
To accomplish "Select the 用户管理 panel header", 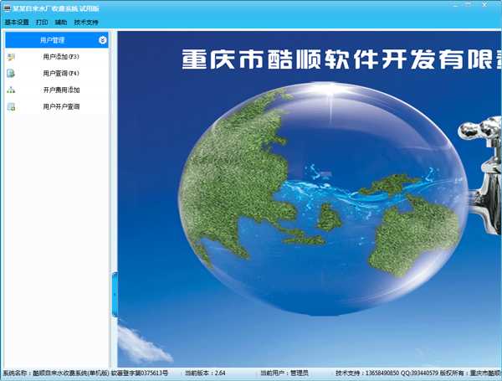I will [57, 40].
